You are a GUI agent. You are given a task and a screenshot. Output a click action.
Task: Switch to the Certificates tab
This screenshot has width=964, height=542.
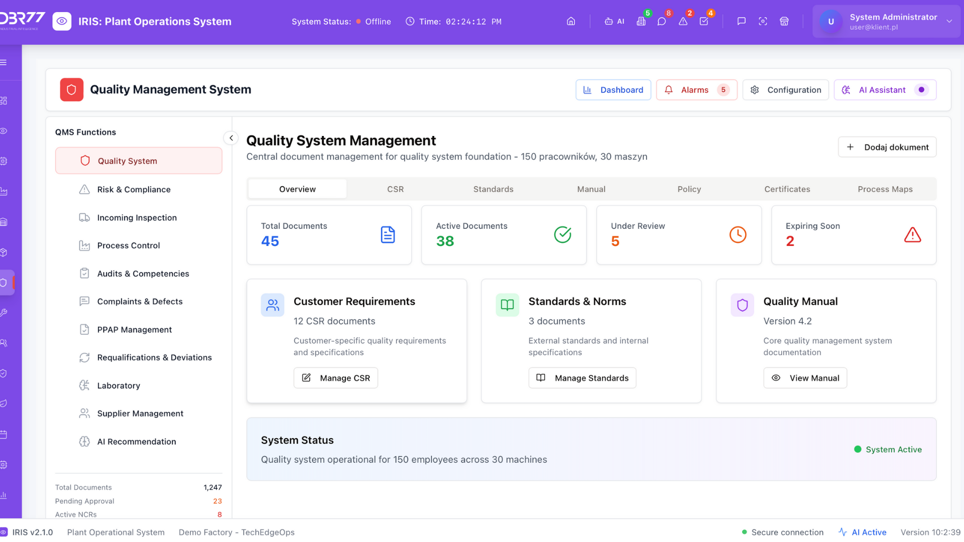[x=787, y=189]
